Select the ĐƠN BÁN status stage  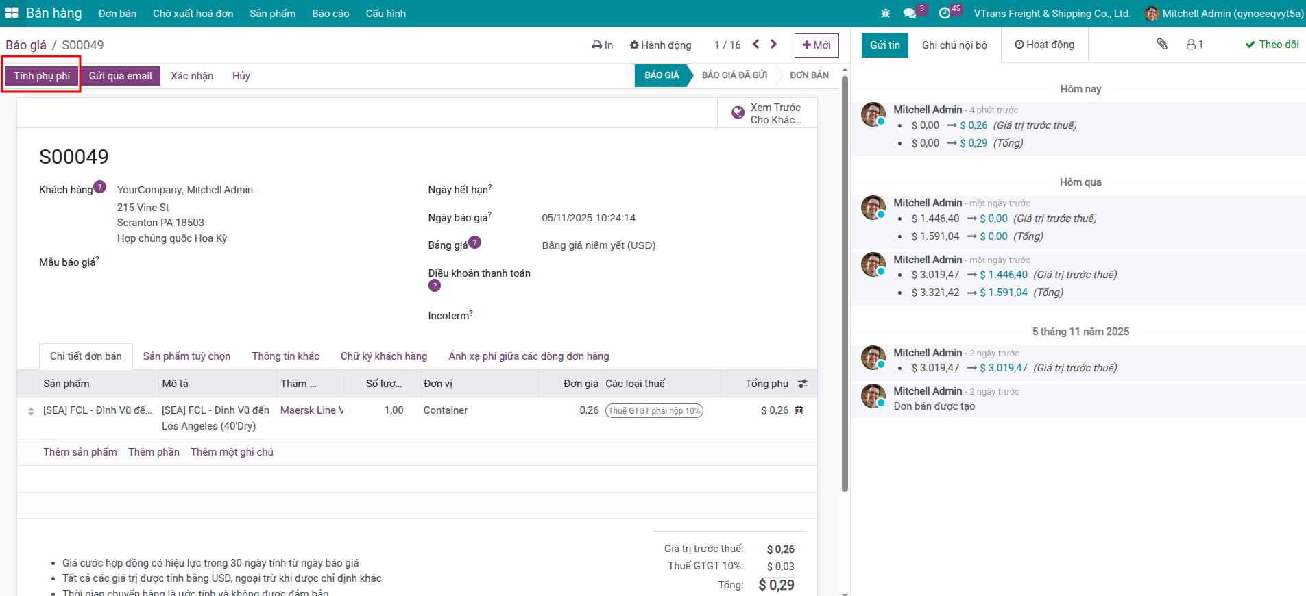[x=808, y=75]
